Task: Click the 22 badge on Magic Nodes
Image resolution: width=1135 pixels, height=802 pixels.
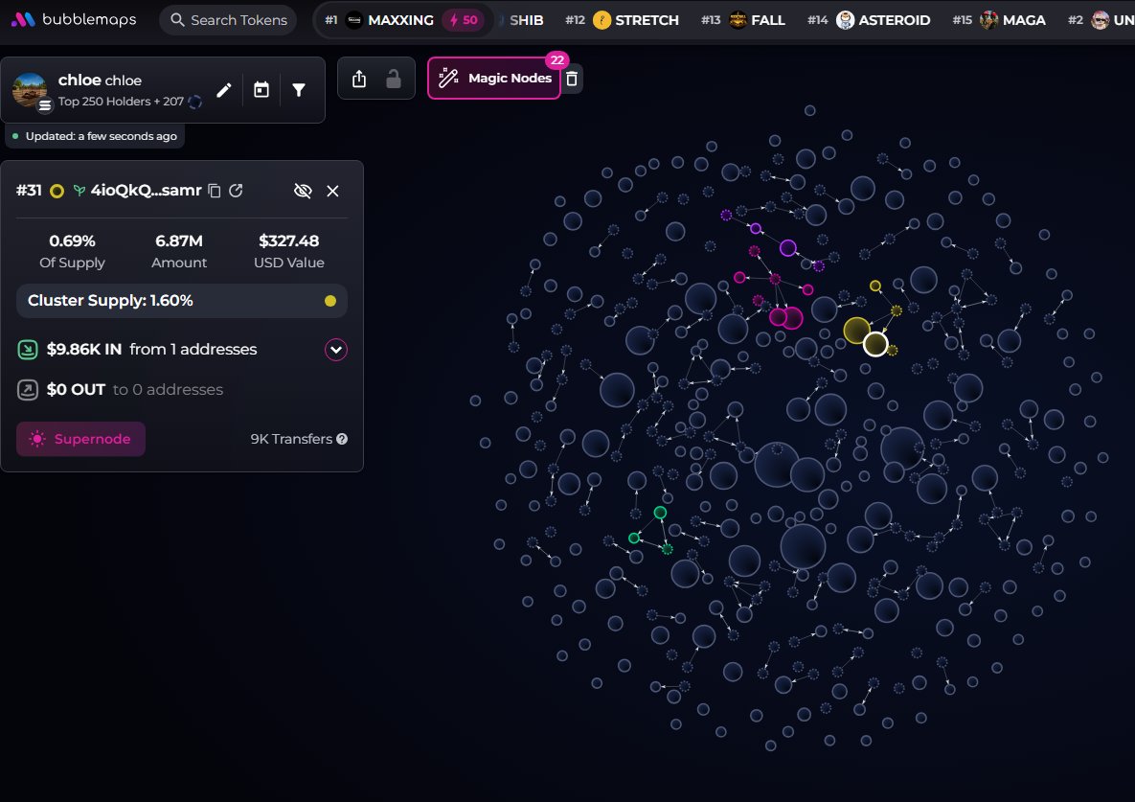Action: pyautogui.click(x=556, y=60)
